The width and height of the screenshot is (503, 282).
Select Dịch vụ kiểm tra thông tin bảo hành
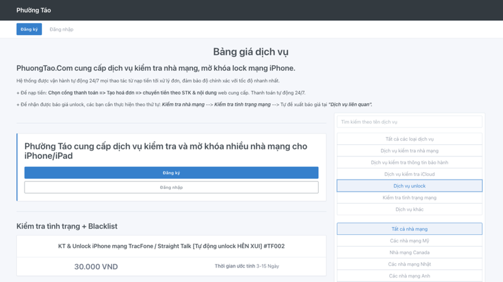click(409, 162)
